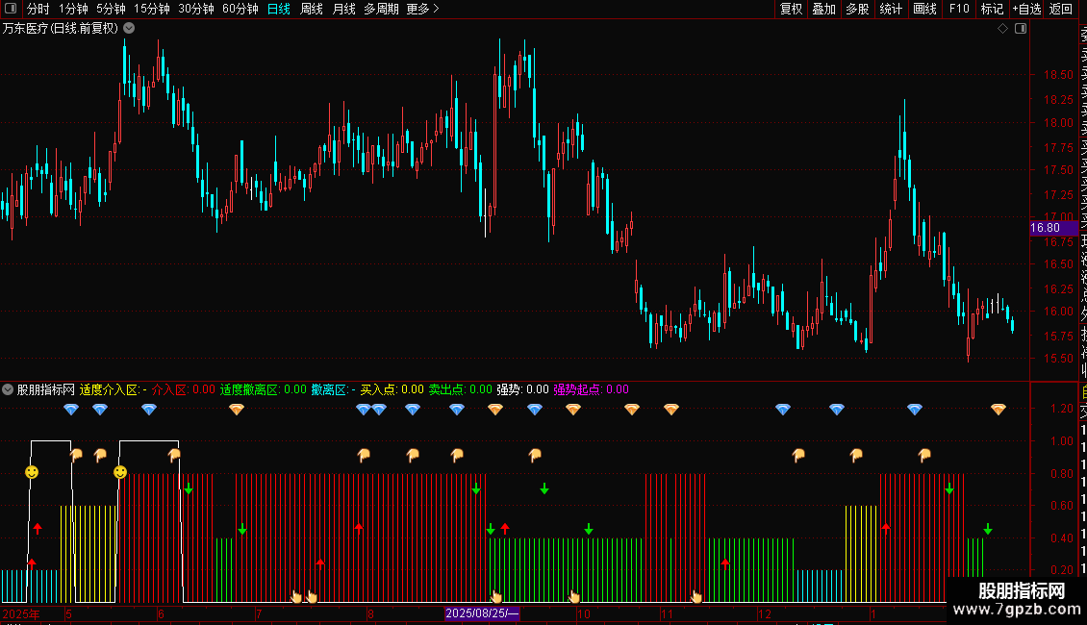
Task: Click the 标记 mark button
Action: [992, 9]
